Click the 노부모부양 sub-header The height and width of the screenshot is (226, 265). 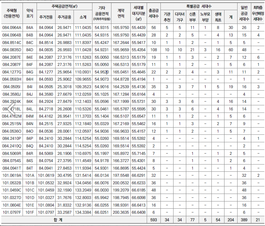click(205, 17)
